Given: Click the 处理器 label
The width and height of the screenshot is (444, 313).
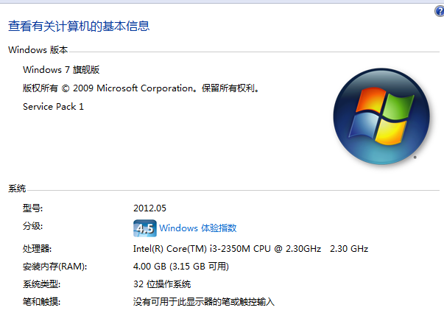Looking at the screenshot, I should coord(37,249).
